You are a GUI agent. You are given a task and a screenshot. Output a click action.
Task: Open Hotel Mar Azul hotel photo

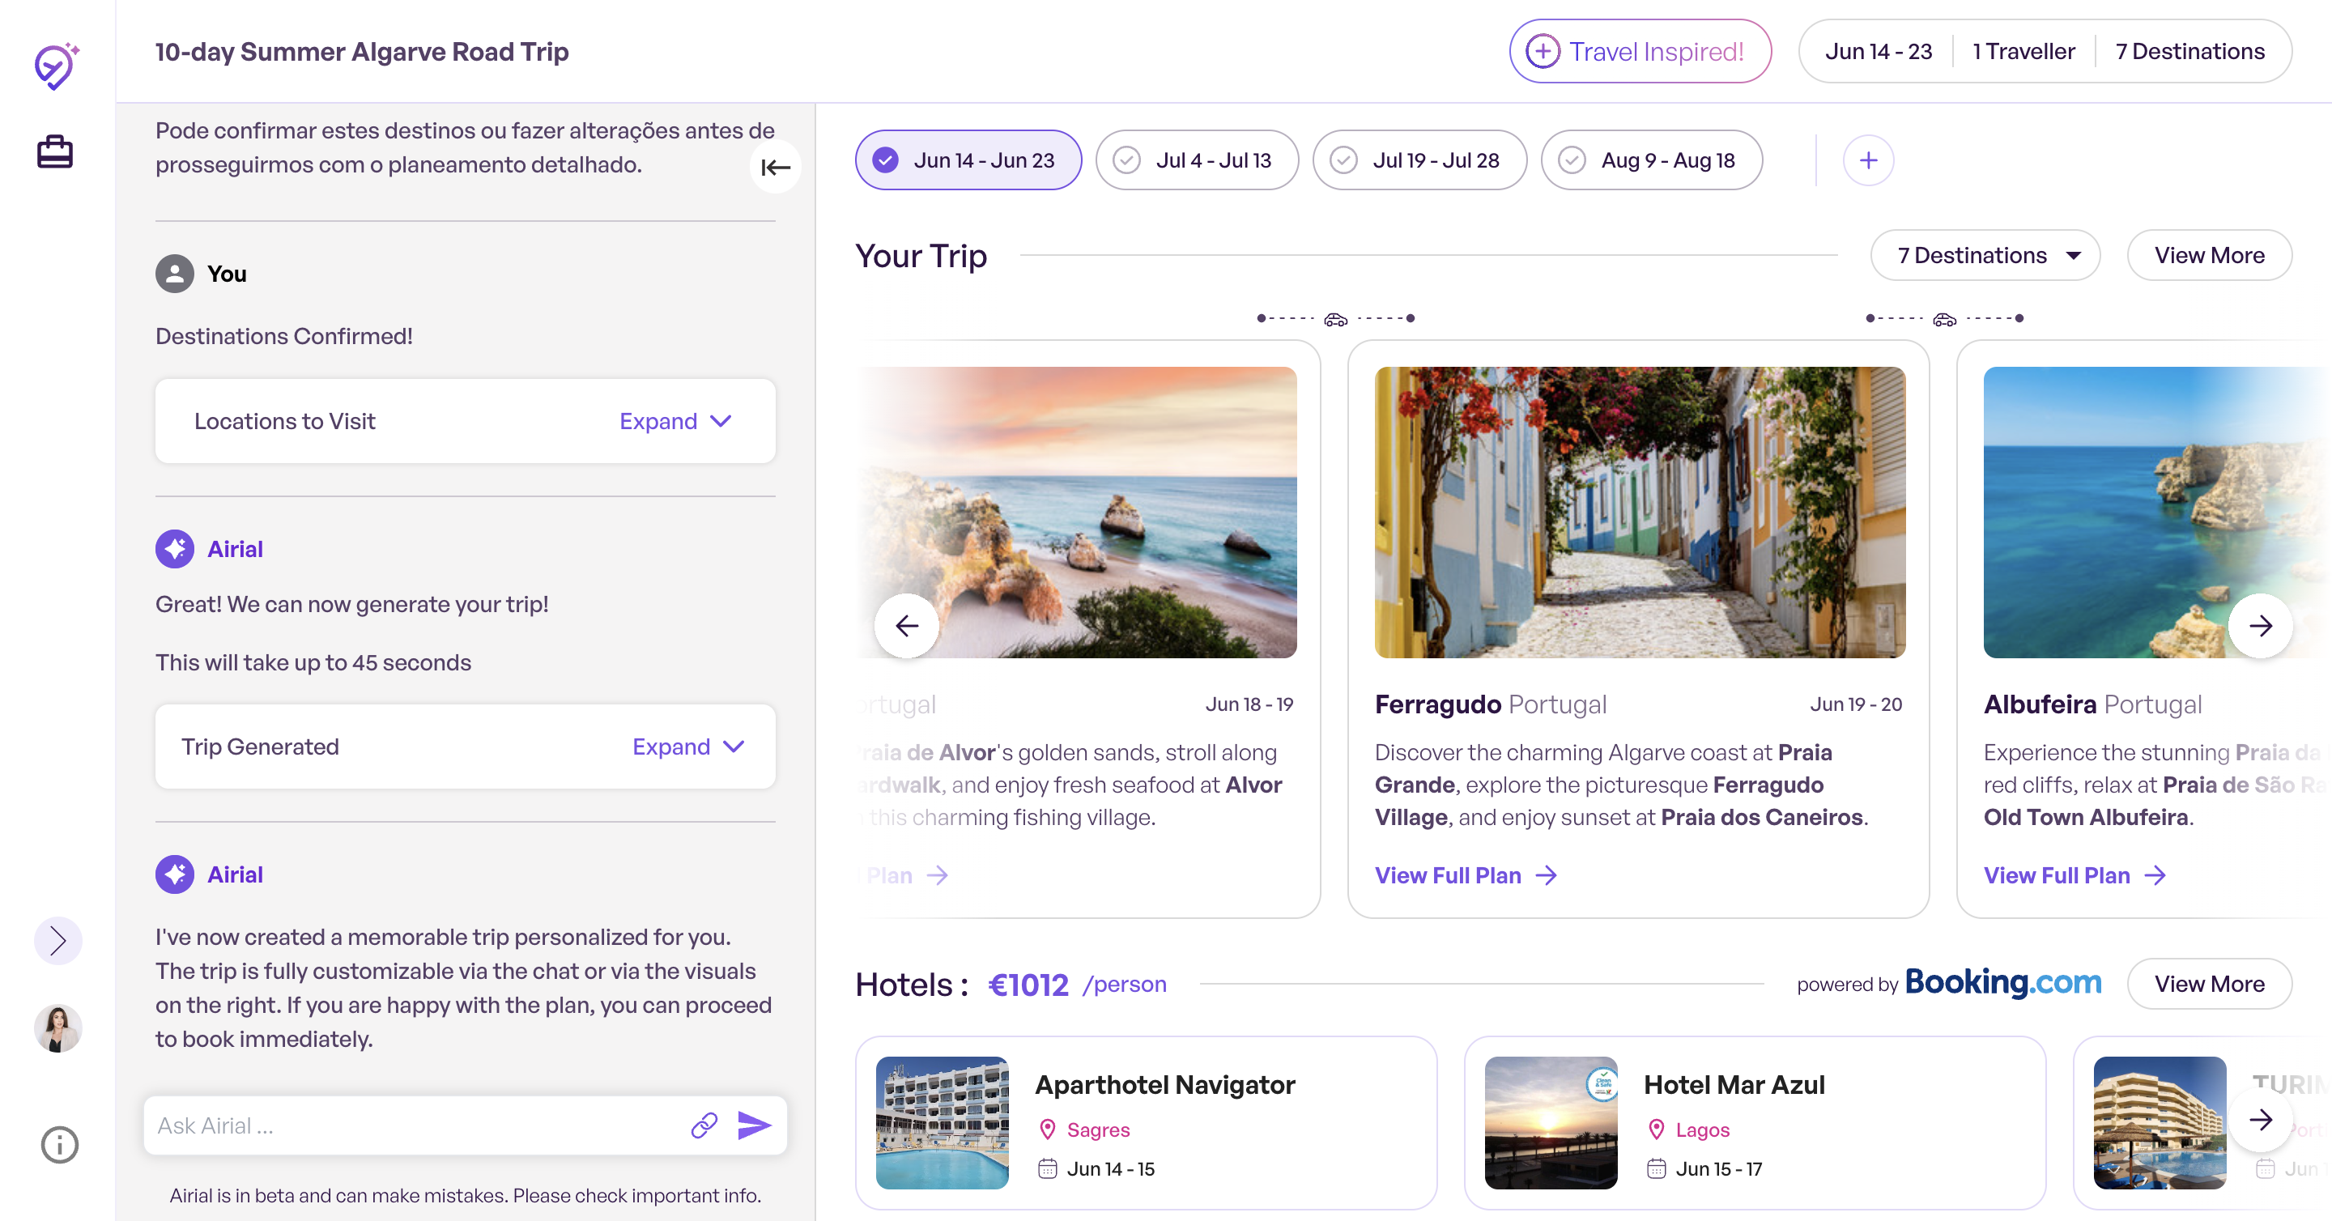click(1551, 1122)
